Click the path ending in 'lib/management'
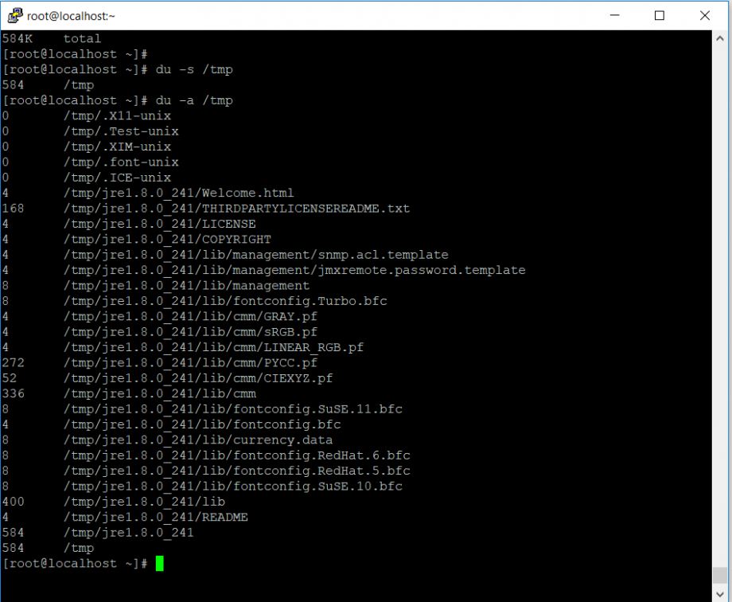Image resolution: width=732 pixels, height=602 pixels. pos(186,286)
